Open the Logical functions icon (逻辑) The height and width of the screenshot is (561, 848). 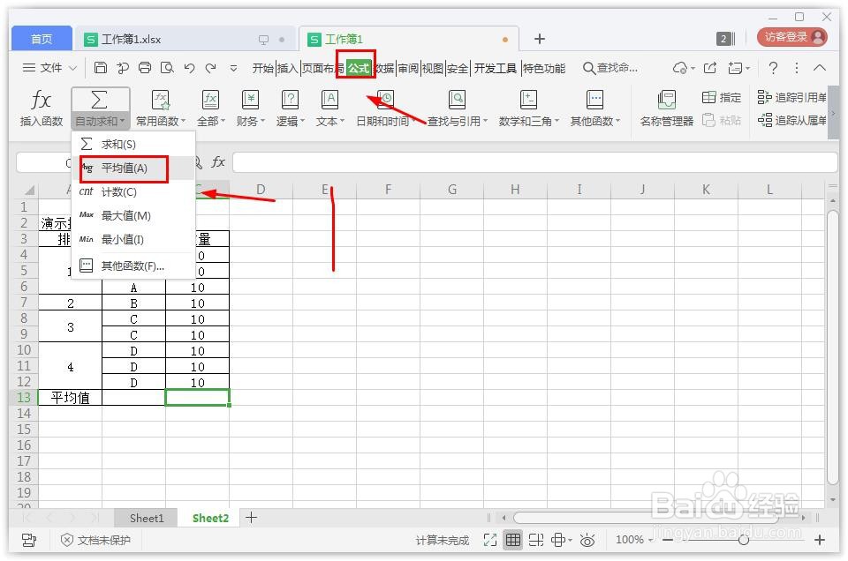290,100
